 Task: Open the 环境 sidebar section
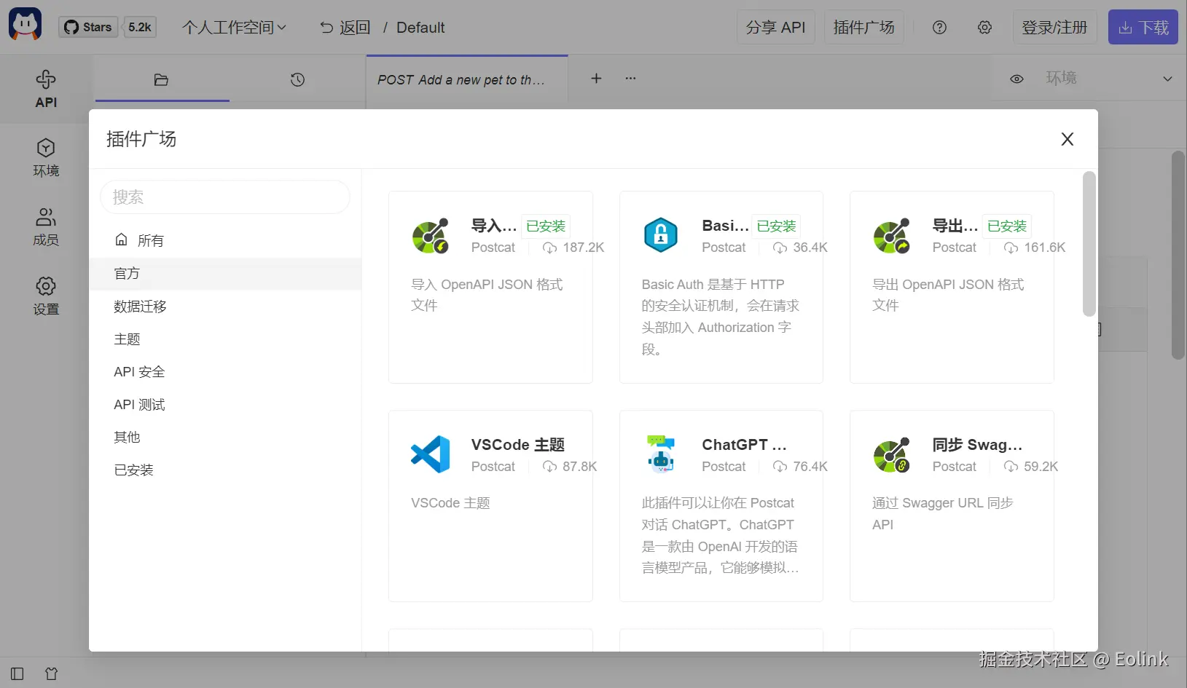[x=46, y=158]
